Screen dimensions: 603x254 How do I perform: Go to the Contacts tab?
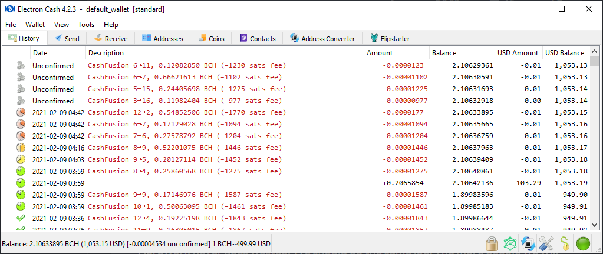(x=257, y=39)
